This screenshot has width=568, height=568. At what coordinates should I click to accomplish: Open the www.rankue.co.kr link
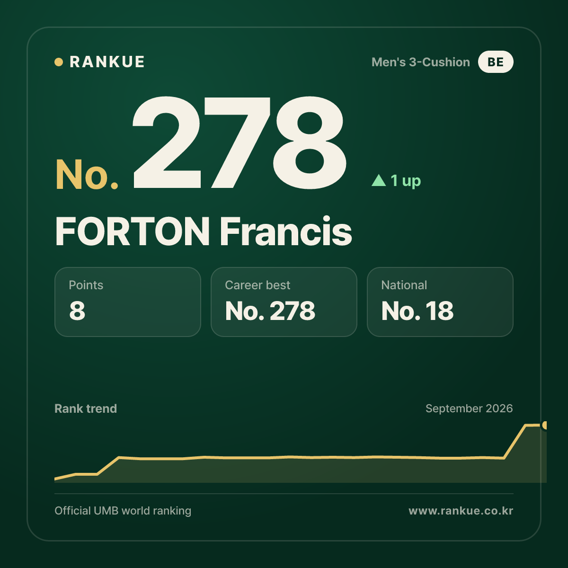[x=461, y=511]
